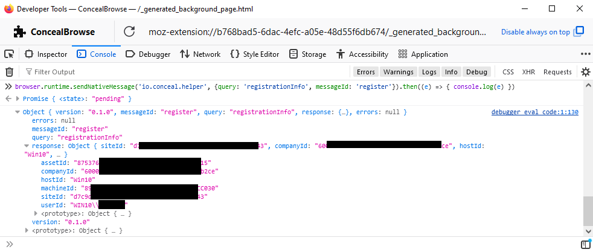
Task: Toggle the CSS filter
Action: point(508,72)
